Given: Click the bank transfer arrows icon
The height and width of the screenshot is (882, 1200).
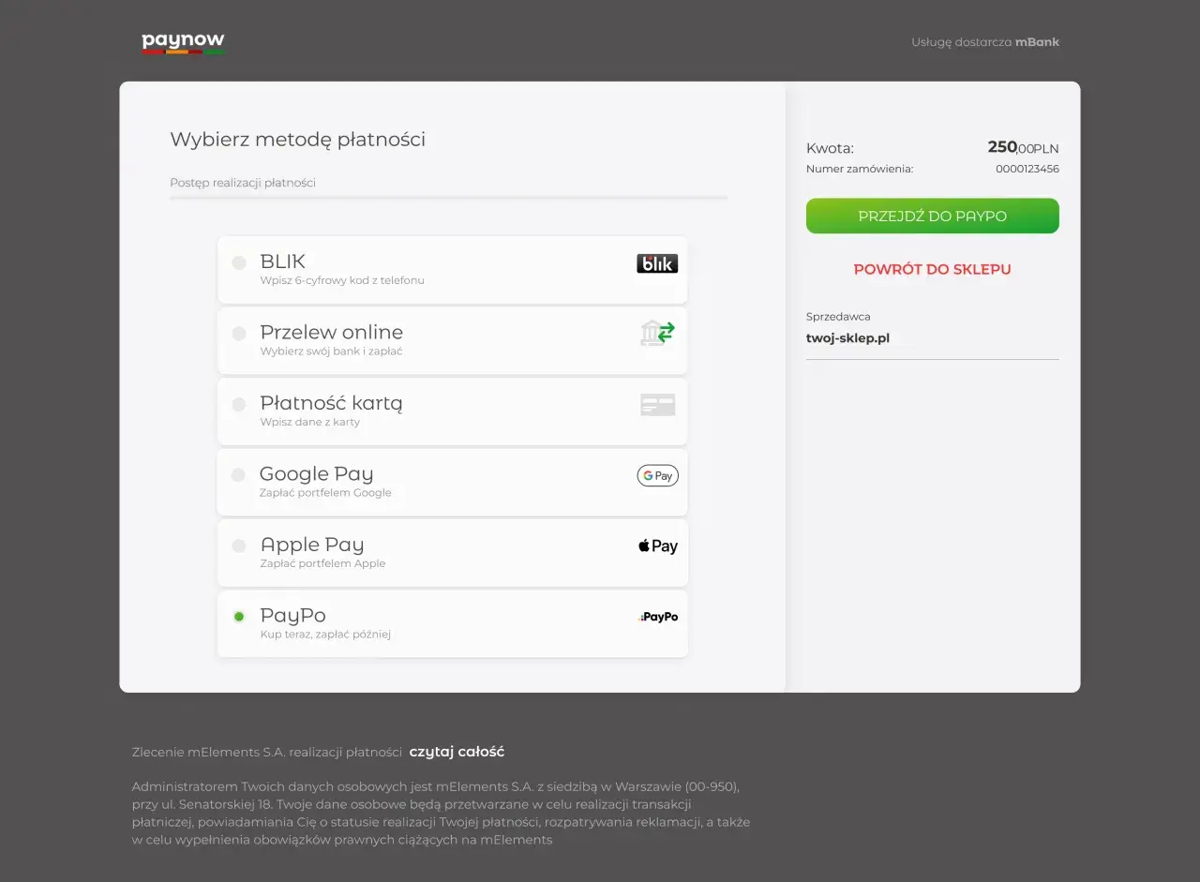Looking at the screenshot, I should [657, 333].
